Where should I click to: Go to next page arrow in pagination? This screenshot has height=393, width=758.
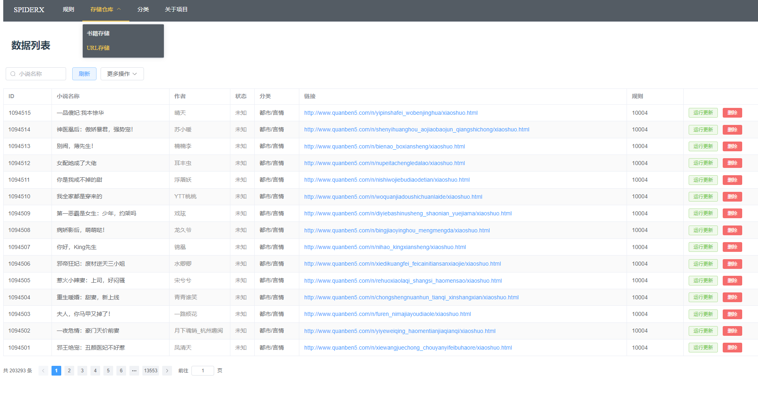[x=167, y=371]
